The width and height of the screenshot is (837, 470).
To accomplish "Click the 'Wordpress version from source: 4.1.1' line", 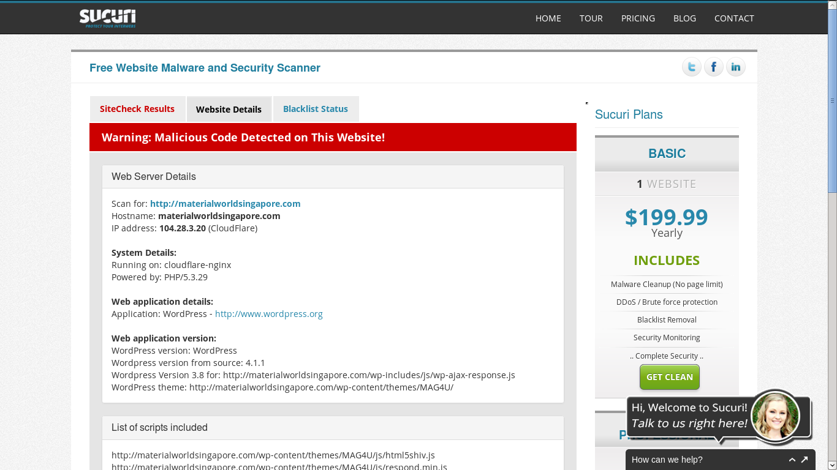I will point(188,363).
